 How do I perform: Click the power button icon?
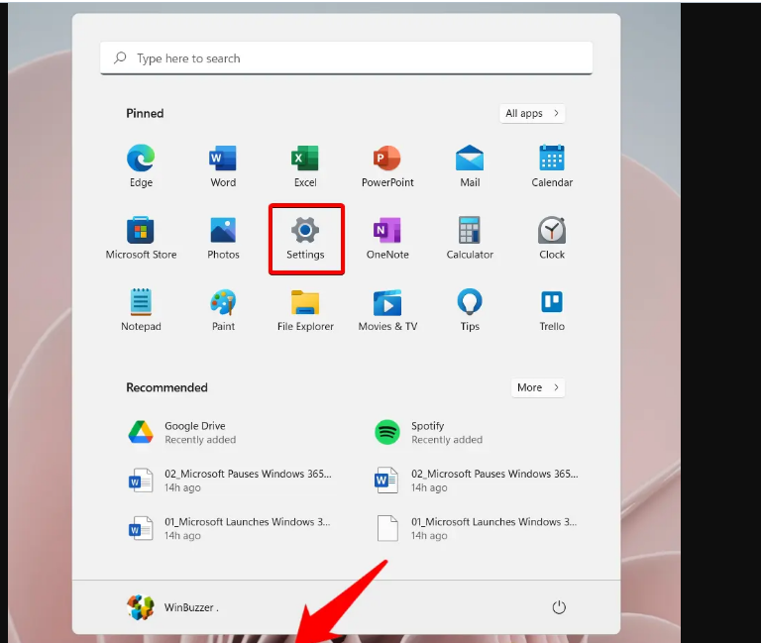559,607
